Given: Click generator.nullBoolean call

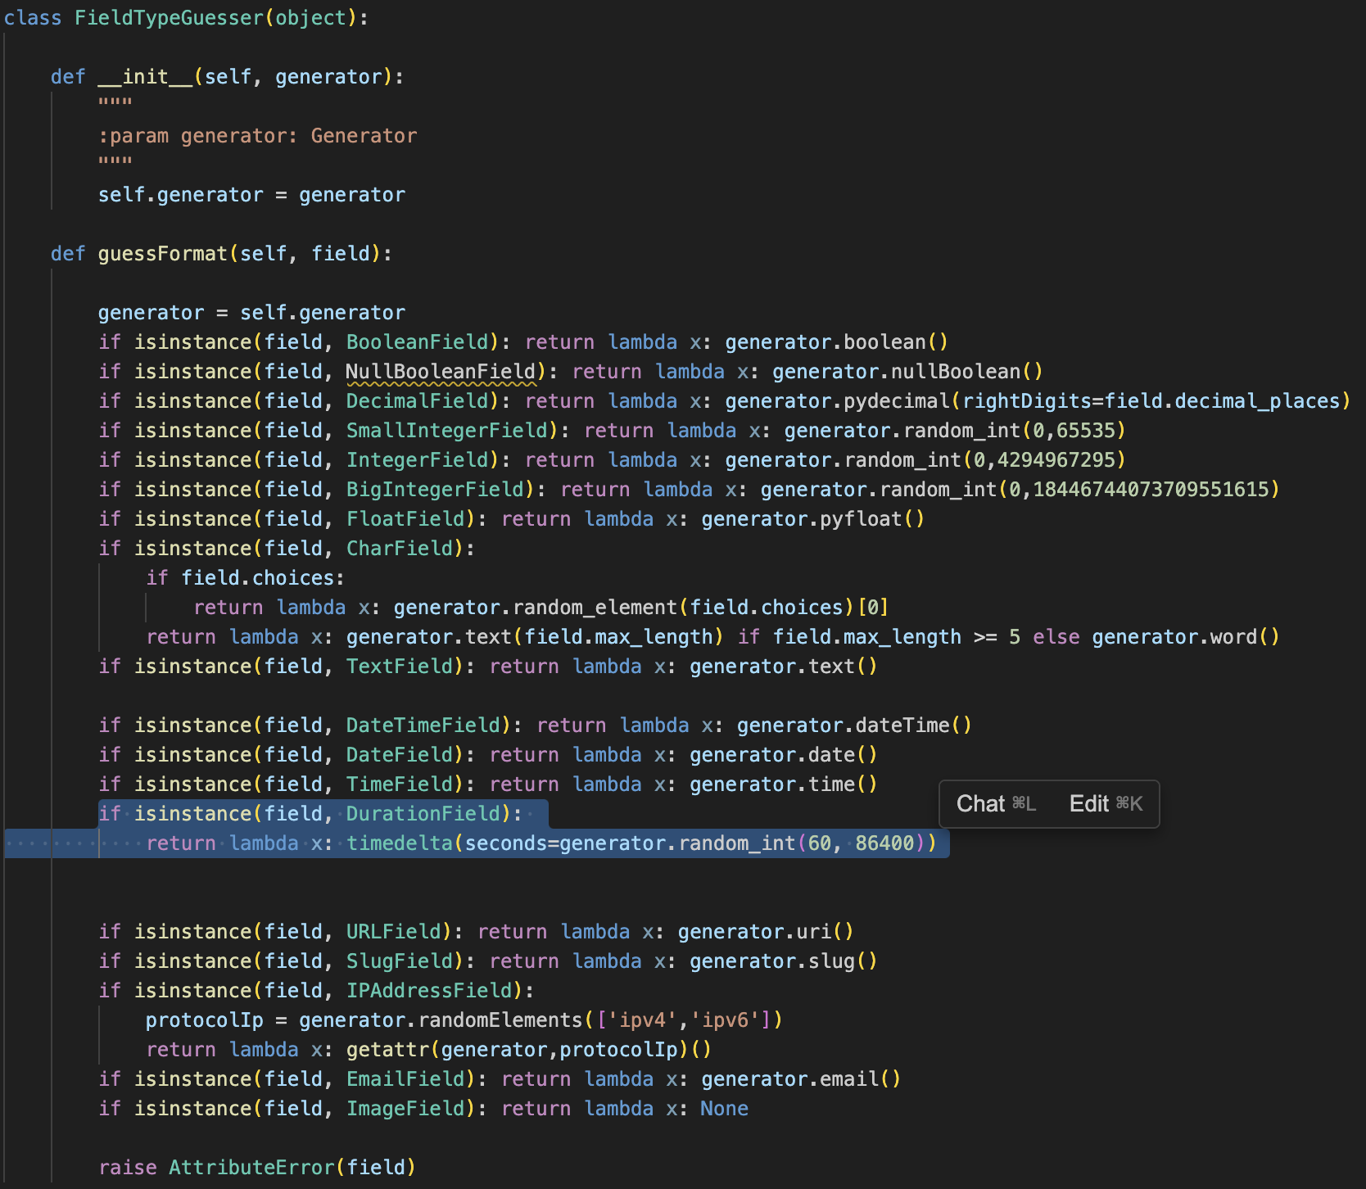Looking at the screenshot, I should [x=907, y=372].
